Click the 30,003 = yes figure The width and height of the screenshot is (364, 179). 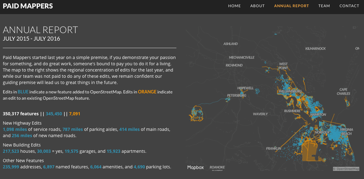[44, 151]
